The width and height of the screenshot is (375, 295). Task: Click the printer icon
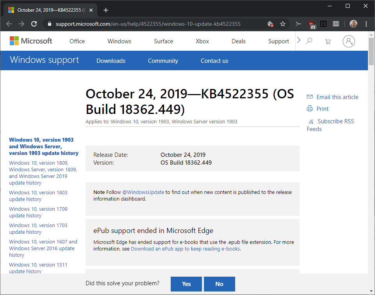(310, 108)
